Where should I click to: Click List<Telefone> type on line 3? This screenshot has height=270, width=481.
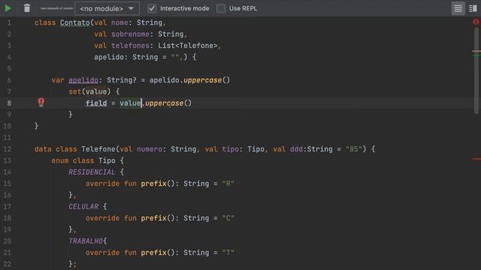click(188, 46)
